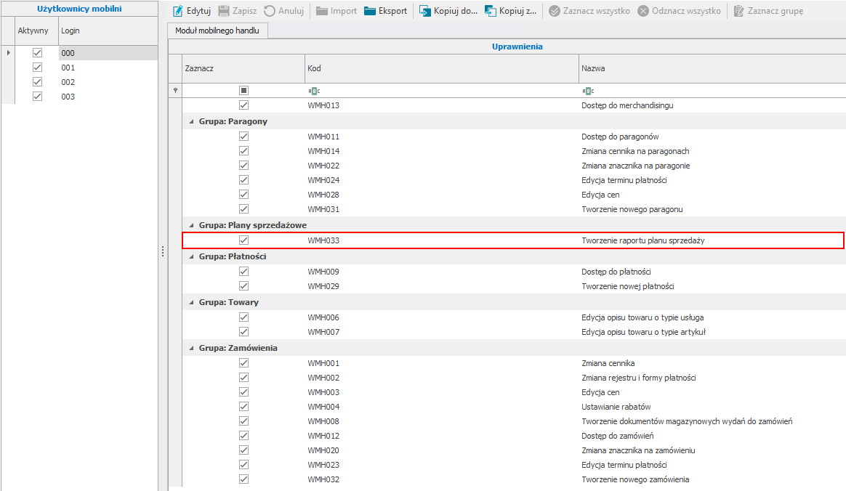Screen dimensions: 846x491
Task: Click the Zaznacz grupę icon
Action: (738, 11)
